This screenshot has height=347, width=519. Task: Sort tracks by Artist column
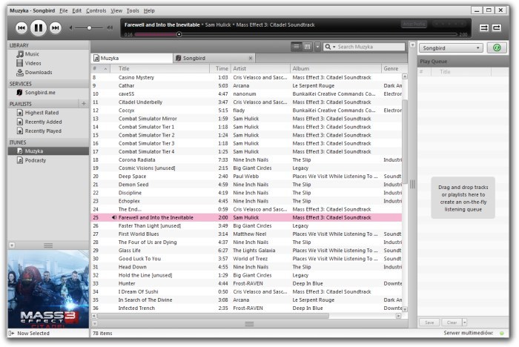(x=260, y=68)
